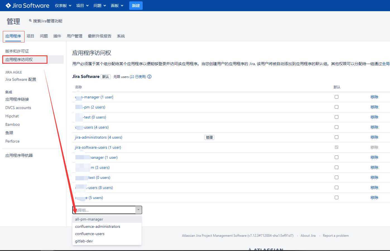This screenshot has height=251, width=390.
Task: Click 移除 for -users (8 users)
Action: tap(374, 188)
